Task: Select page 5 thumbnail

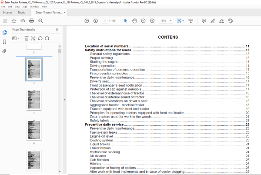Action: [x=34, y=100]
